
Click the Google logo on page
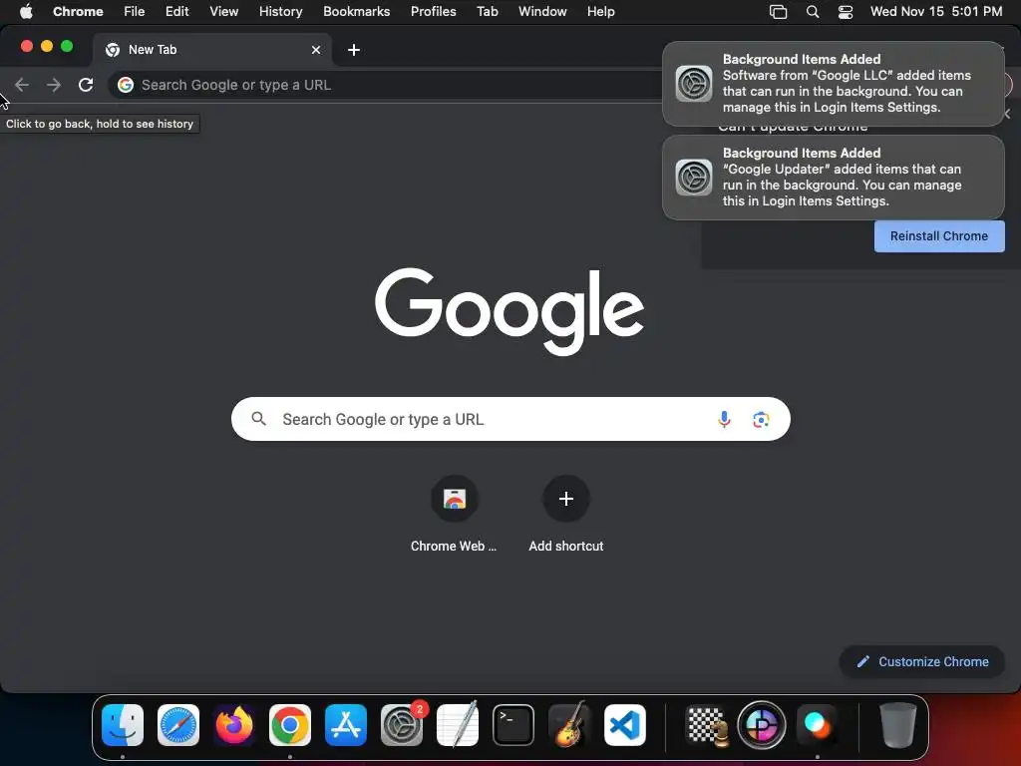click(510, 311)
